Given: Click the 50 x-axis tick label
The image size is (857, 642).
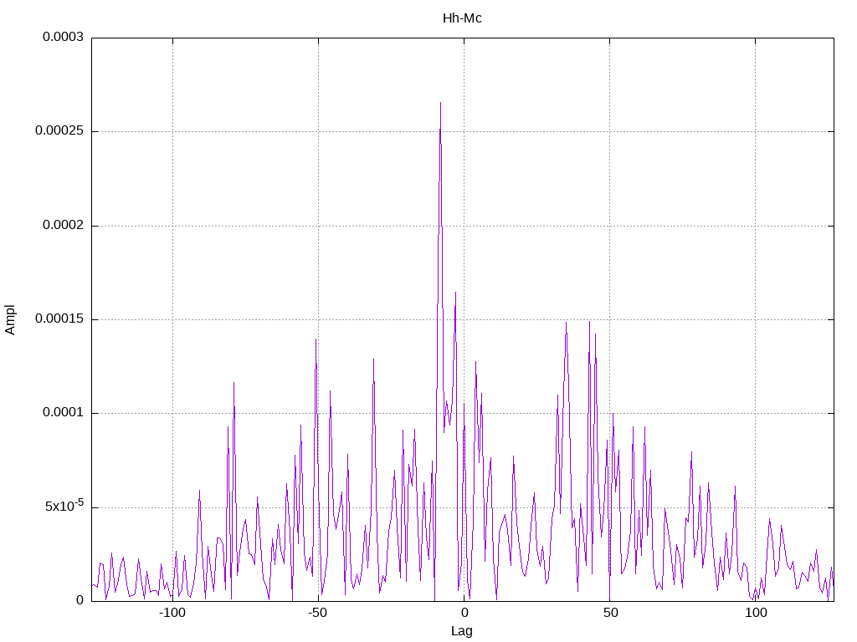Looking at the screenshot, I should (x=610, y=613).
